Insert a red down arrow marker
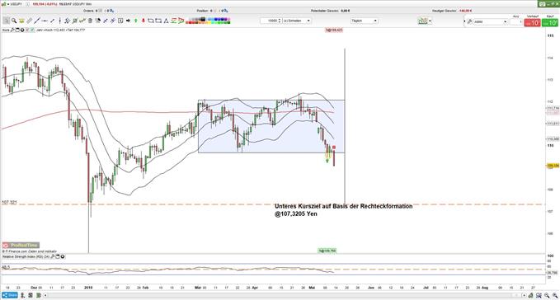The height and width of the screenshot is (300, 560). [144, 21]
